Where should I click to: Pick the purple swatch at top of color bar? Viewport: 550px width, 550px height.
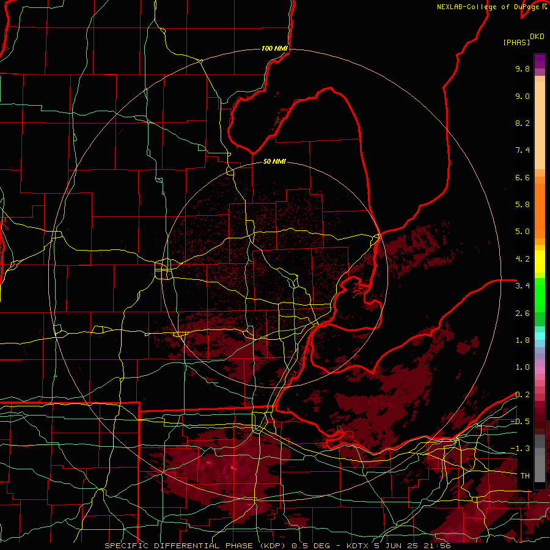click(x=540, y=61)
